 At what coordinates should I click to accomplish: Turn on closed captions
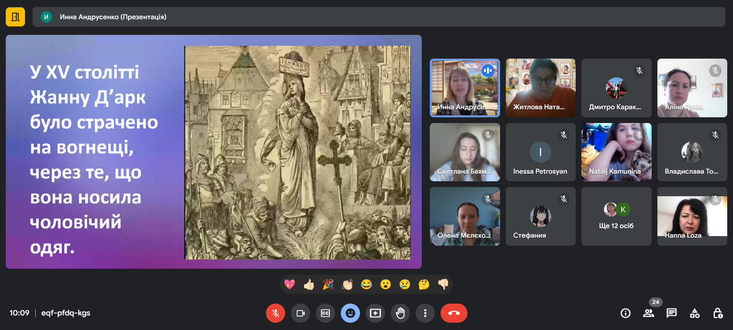click(x=325, y=313)
